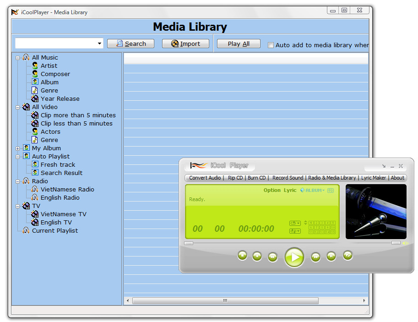Click the Composer person icon
The image size is (418, 322).
pyautogui.click(x=35, y=74)
